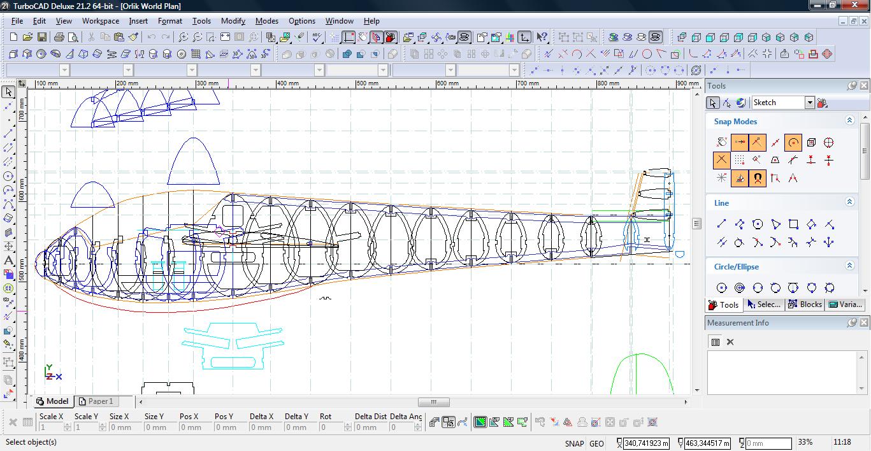This screenshot has width=871, height=451.
Task: Collapse the Circle/Ellipse section
Action: pyautogui.click(x=849, y=266)
